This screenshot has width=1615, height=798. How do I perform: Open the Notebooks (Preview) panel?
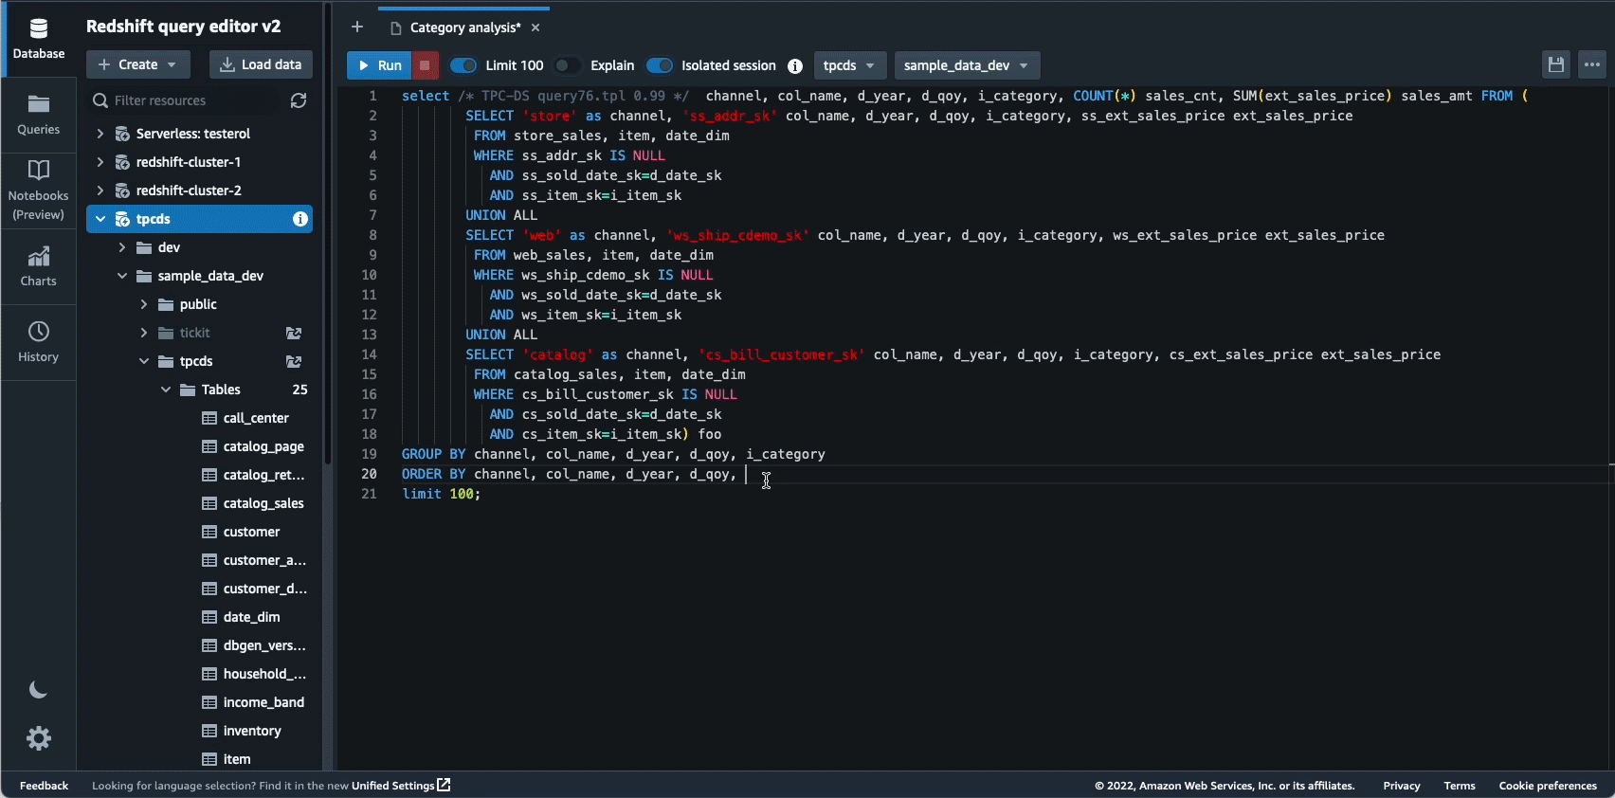point(38,190)
